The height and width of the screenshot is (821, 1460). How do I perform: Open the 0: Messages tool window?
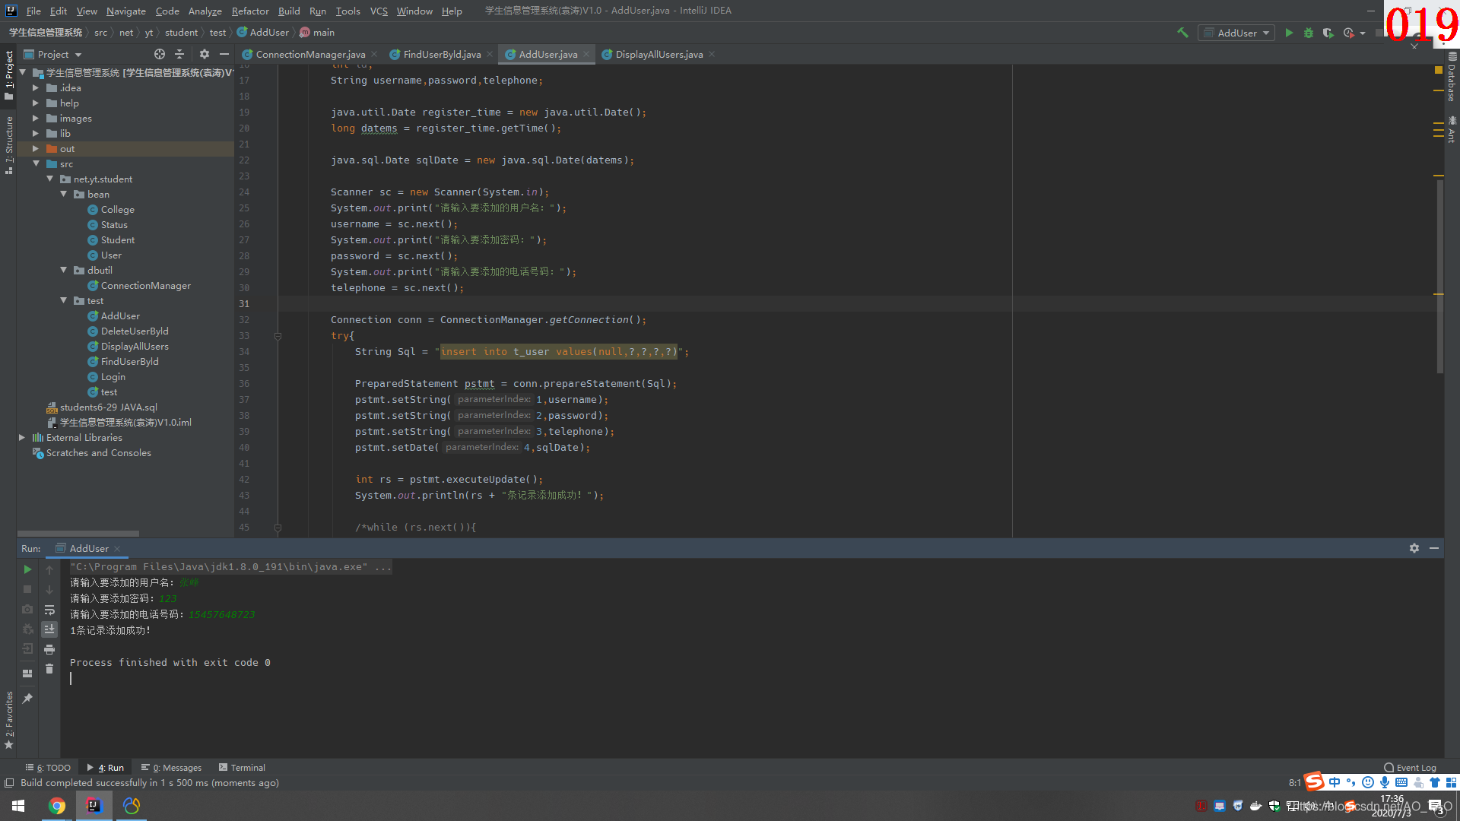pos(172,767)
